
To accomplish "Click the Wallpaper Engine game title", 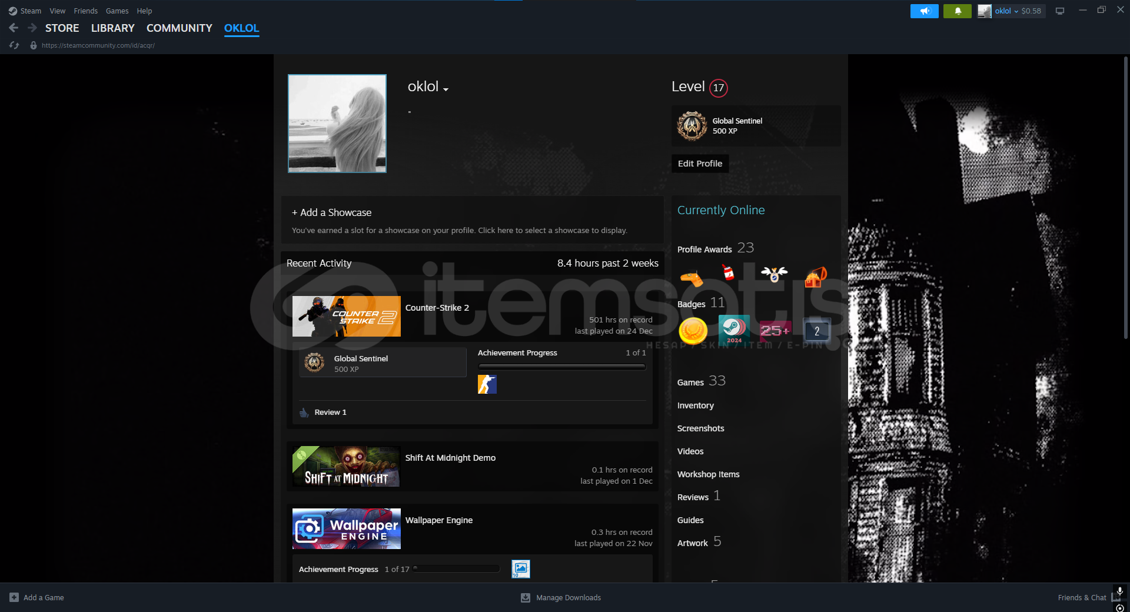I will tap(439, 520).
